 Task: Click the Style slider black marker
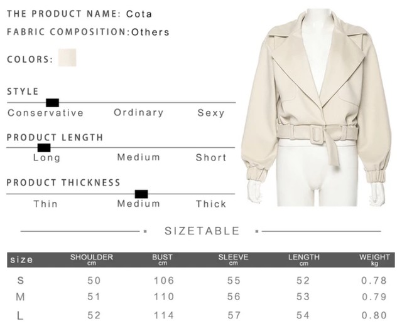tap(53, 103)
